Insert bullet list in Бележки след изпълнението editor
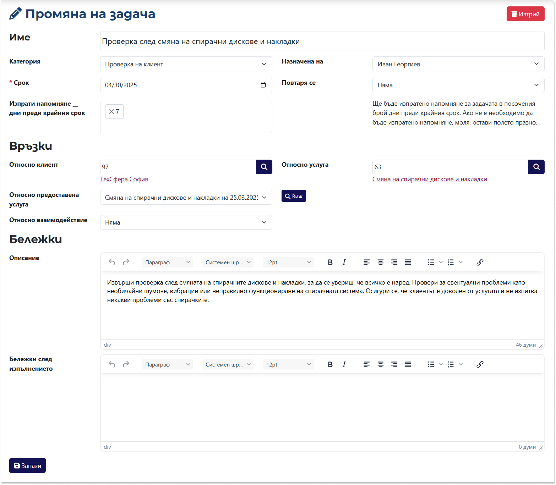 [431, 364]
